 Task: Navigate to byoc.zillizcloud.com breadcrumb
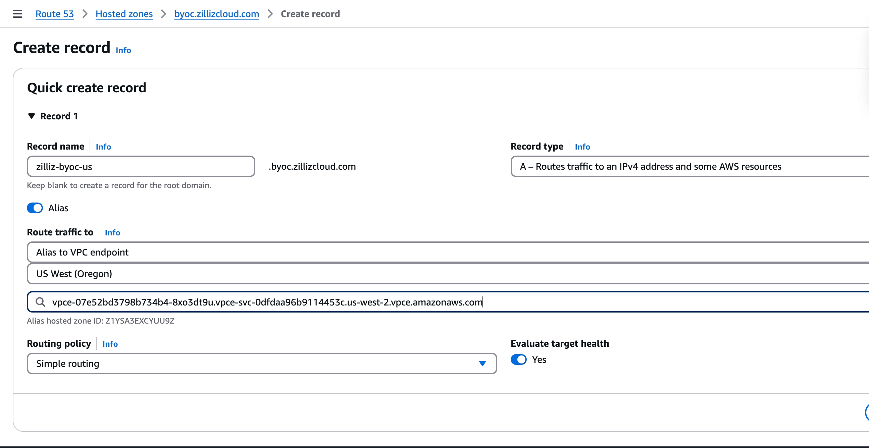216,14
